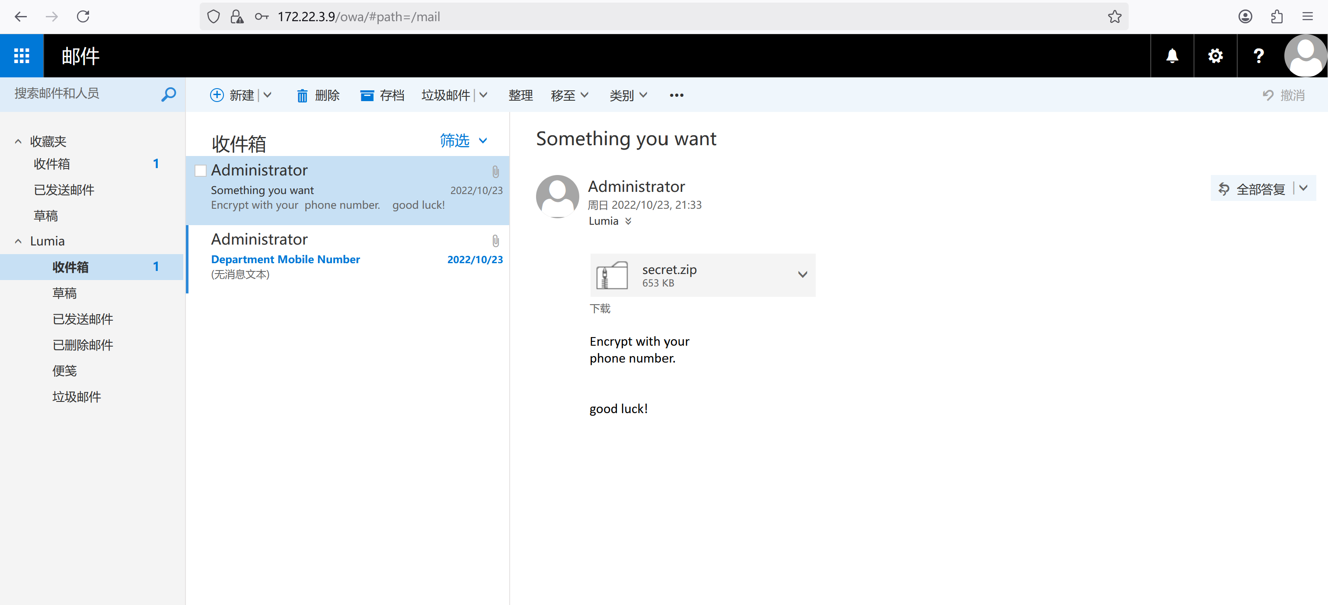1328x605 pixels.
Task: Click the trash Delete toolbar icon
Action: [302, 96]
